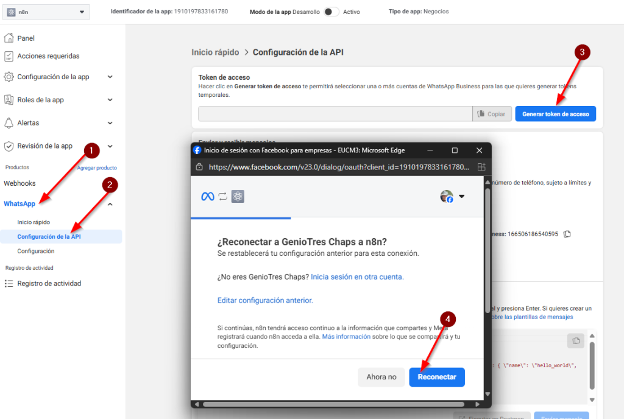624x419 pixels.
Task: Open Configuración under WhatsApp
Action: (x=36, y=252)
